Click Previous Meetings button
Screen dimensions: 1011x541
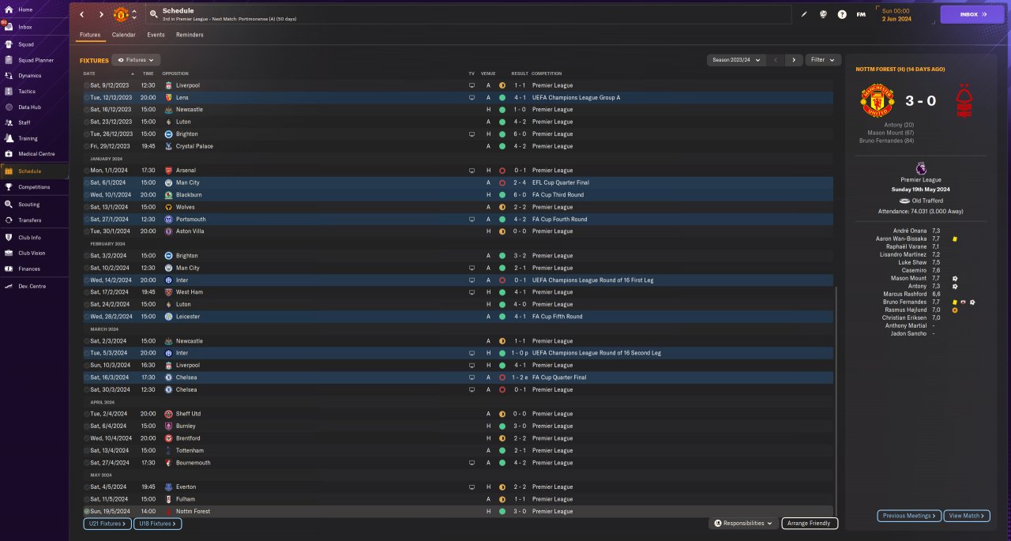pos(909,516)
